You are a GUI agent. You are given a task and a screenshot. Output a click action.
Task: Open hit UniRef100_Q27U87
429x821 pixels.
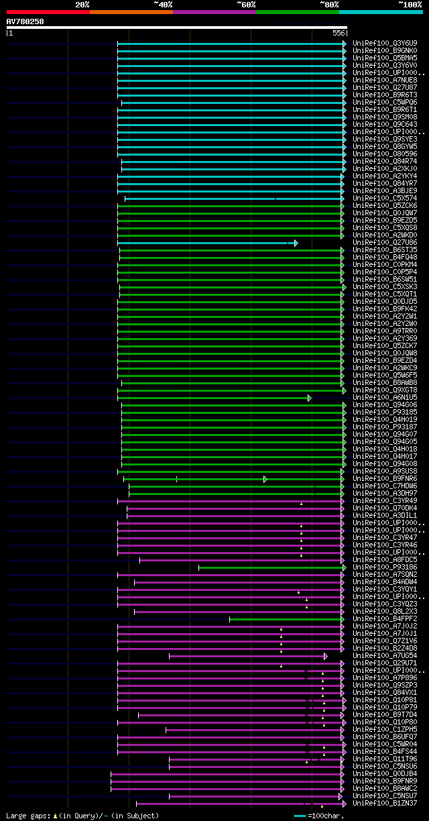[x=385, y=87]
